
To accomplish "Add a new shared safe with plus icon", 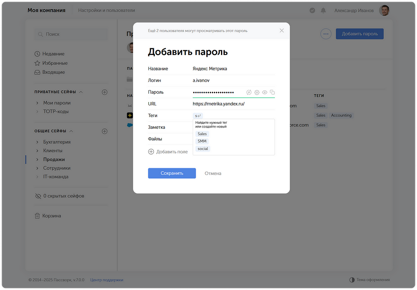I will (x=105, y=131).
